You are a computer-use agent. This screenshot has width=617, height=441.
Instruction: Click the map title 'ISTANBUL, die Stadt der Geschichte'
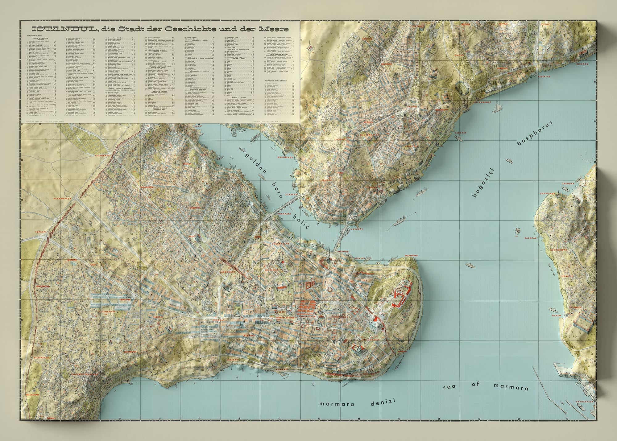[x=161, y=29]
